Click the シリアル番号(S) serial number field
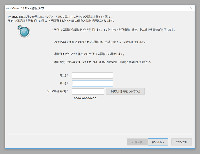The image size is (200, 154). pyautogui.click(x=88, y=92)
